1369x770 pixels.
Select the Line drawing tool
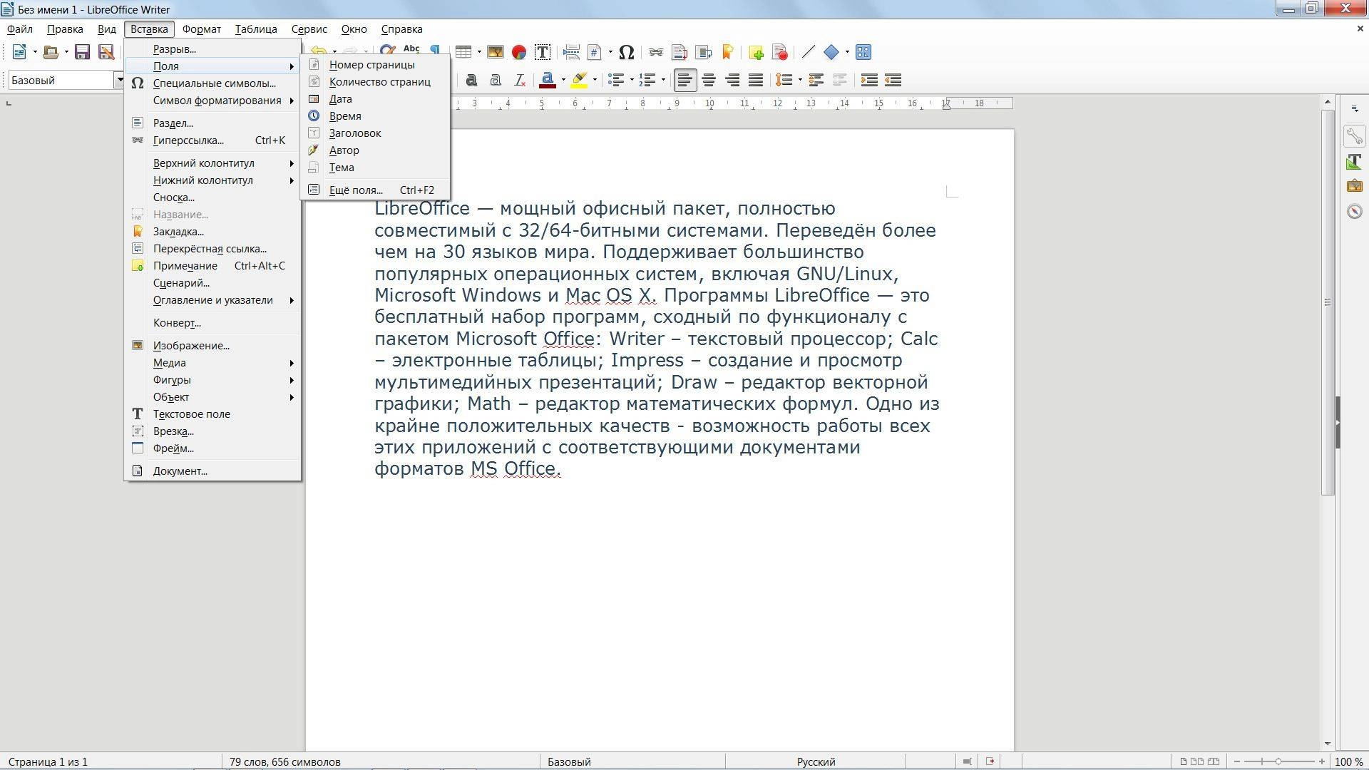point(808,52)
